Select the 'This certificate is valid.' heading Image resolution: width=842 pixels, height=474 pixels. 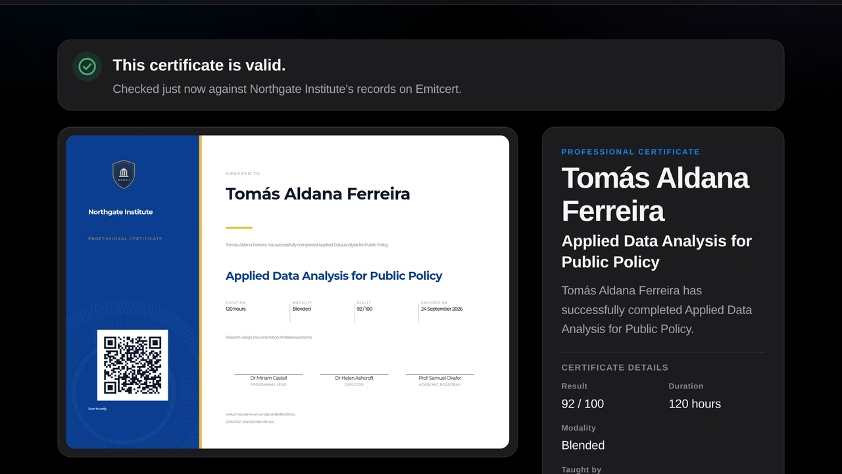point(199,65)
